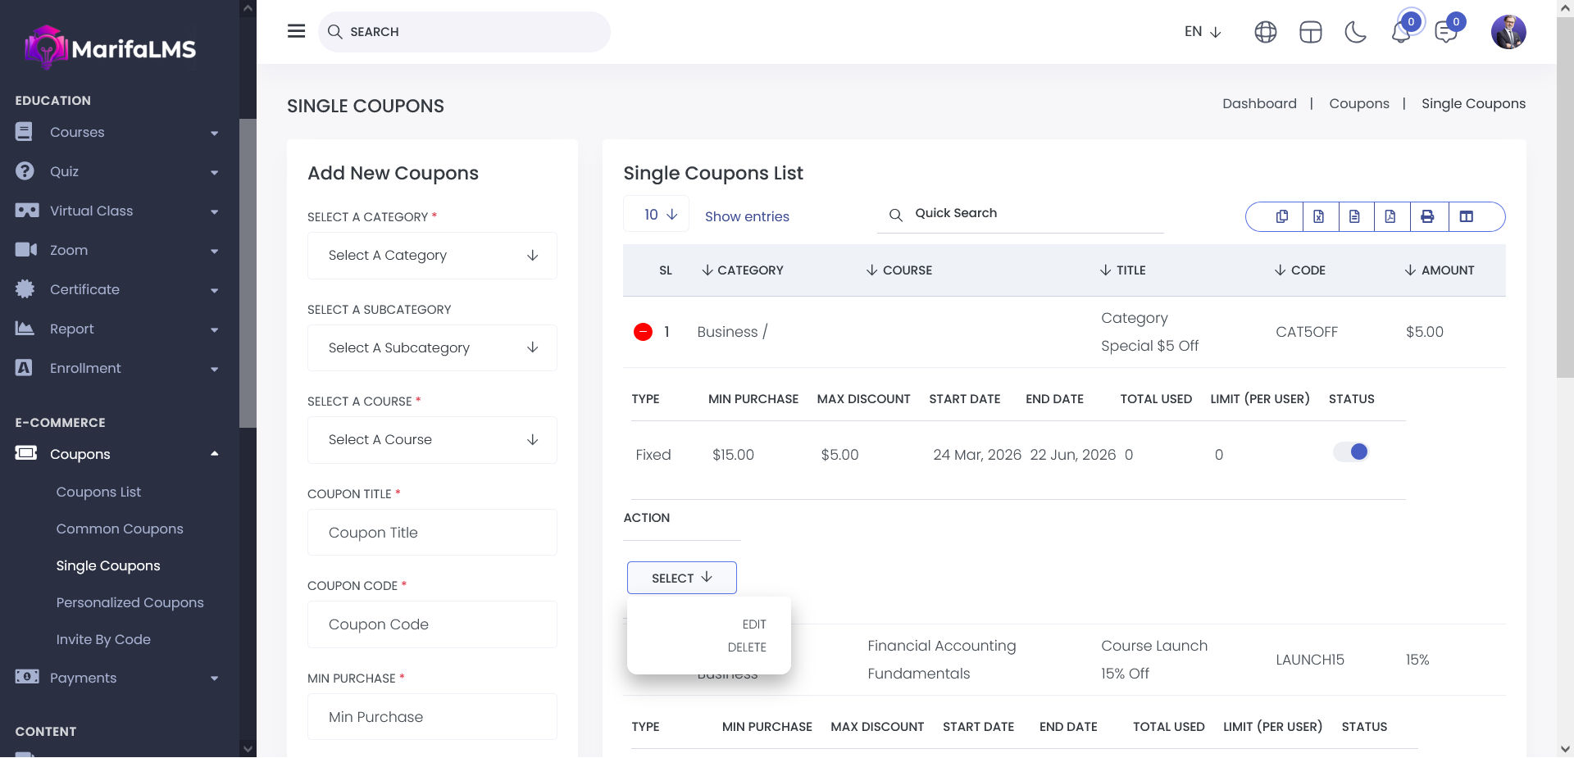Choose DELETE from the action menu
Viewport: 1574px width, 758px height.
(x=746, y=647)
